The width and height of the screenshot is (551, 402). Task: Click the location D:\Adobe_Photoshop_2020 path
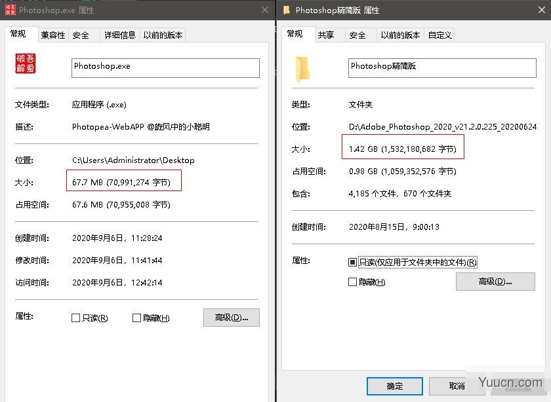(443, 126)
